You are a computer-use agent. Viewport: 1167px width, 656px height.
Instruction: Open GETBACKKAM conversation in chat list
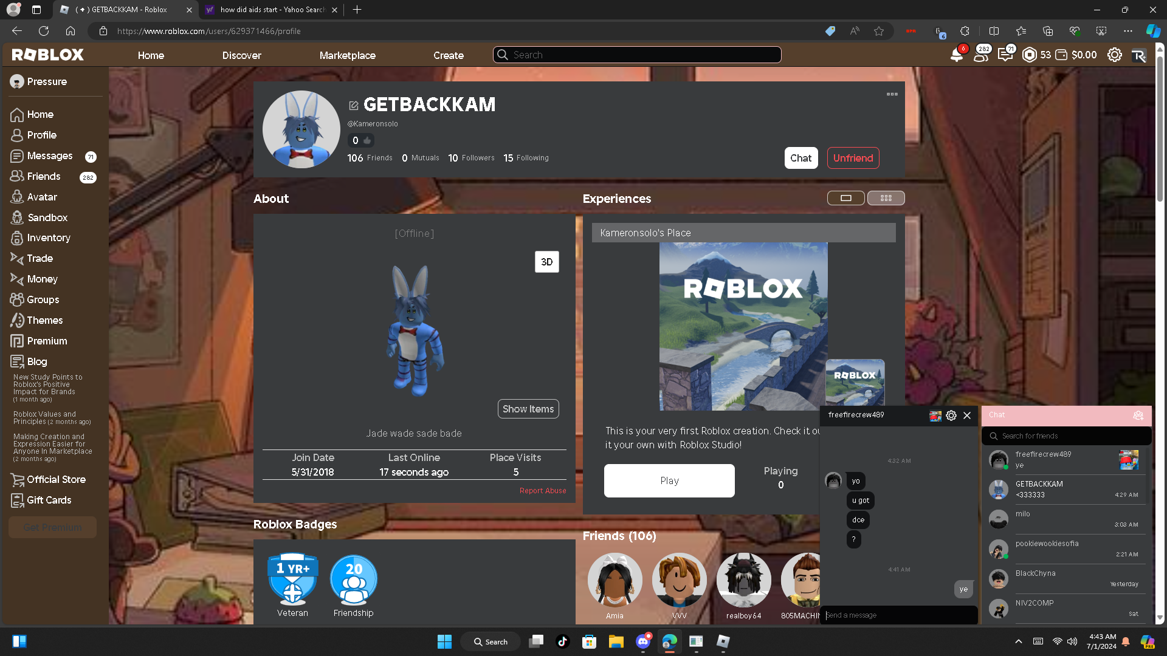click(1066, 490)
